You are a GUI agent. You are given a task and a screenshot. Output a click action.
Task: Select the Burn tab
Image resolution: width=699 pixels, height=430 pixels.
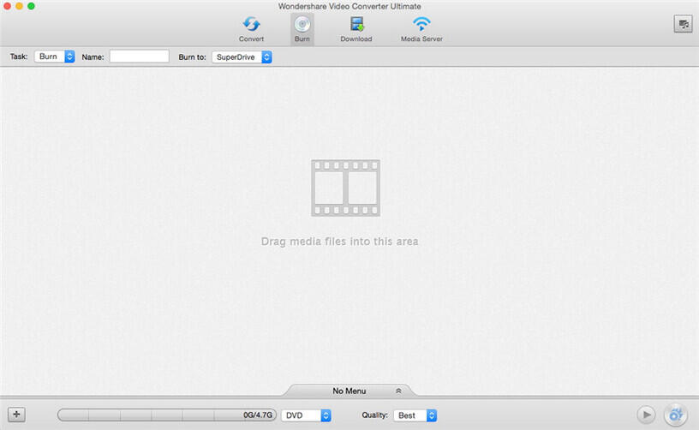(x=302, y=29)
